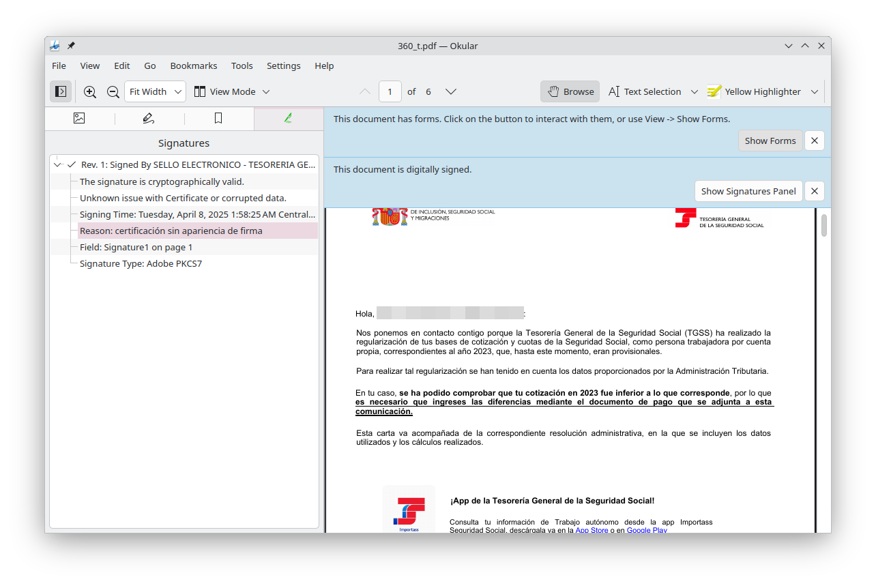Activate the Browse hand tool

click(x=570, y=91)
